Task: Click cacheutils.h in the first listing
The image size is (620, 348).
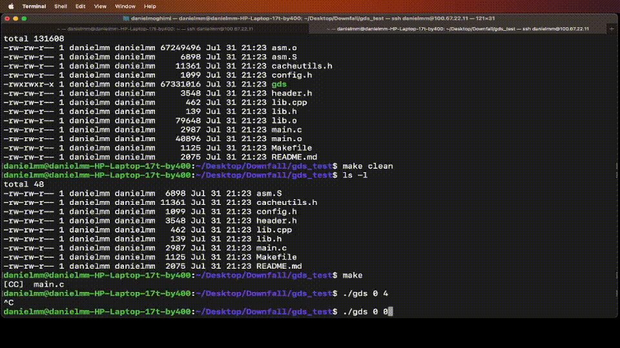Action: 302,66
